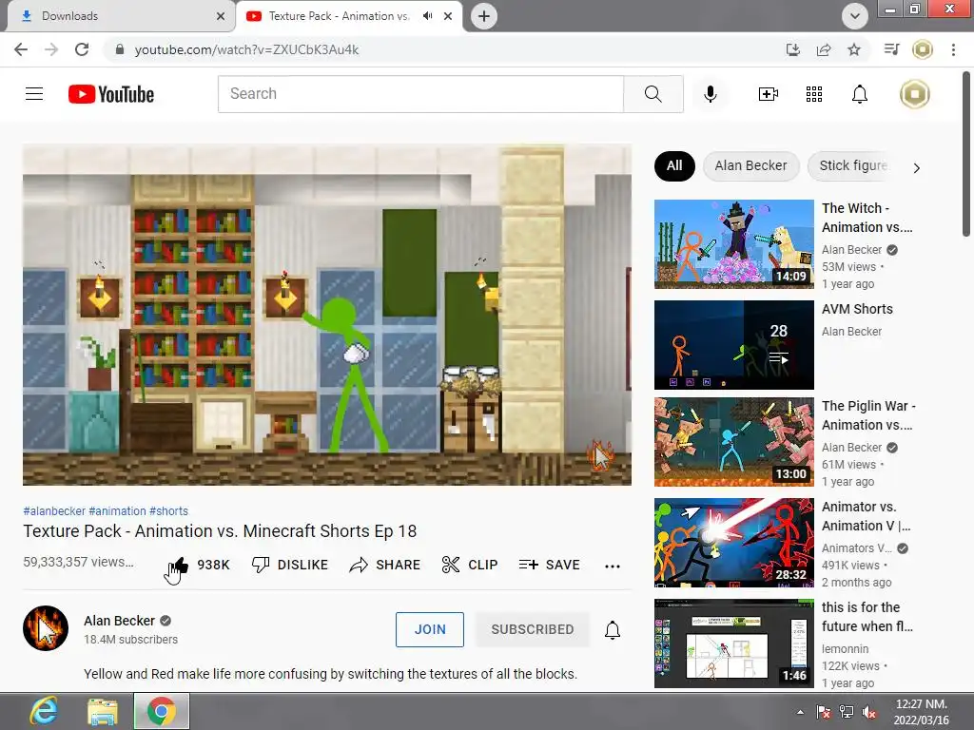Open Chrome profile avatar in toolbar

[923, 49]
